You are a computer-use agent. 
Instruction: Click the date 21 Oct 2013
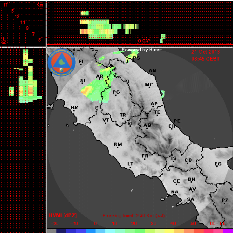(x=206, y=52)
